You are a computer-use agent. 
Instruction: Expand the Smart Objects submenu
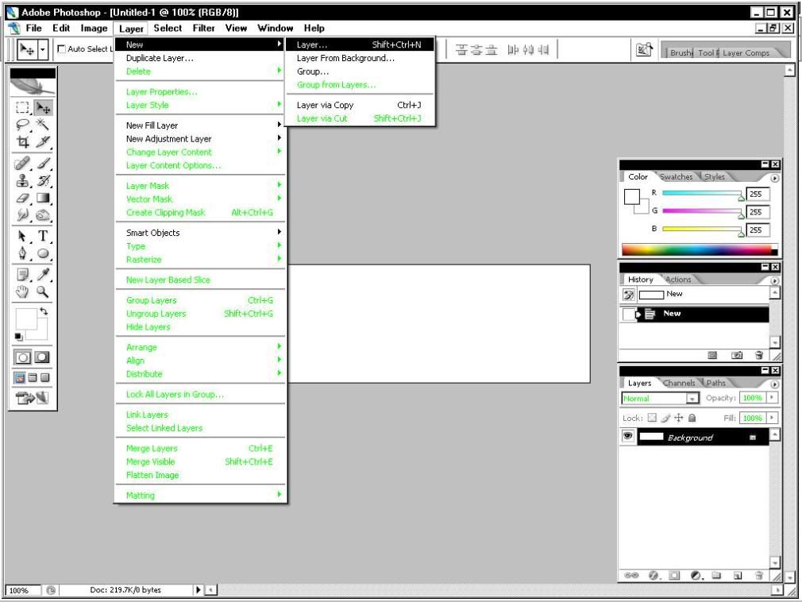coord(200,233)
